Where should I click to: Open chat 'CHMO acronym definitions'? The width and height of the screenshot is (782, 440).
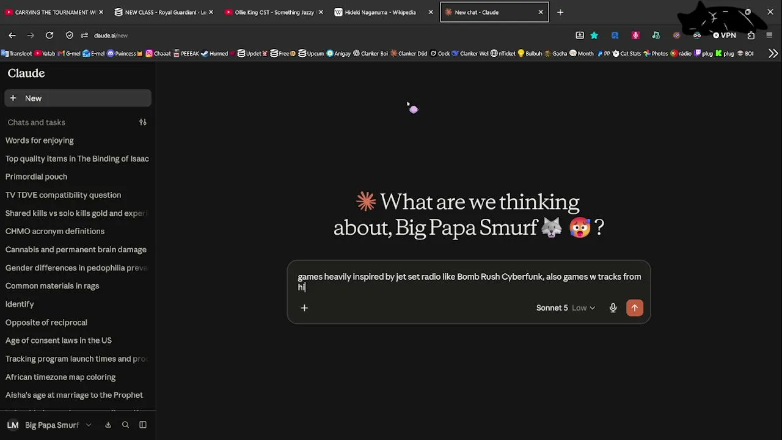(55, 231)
